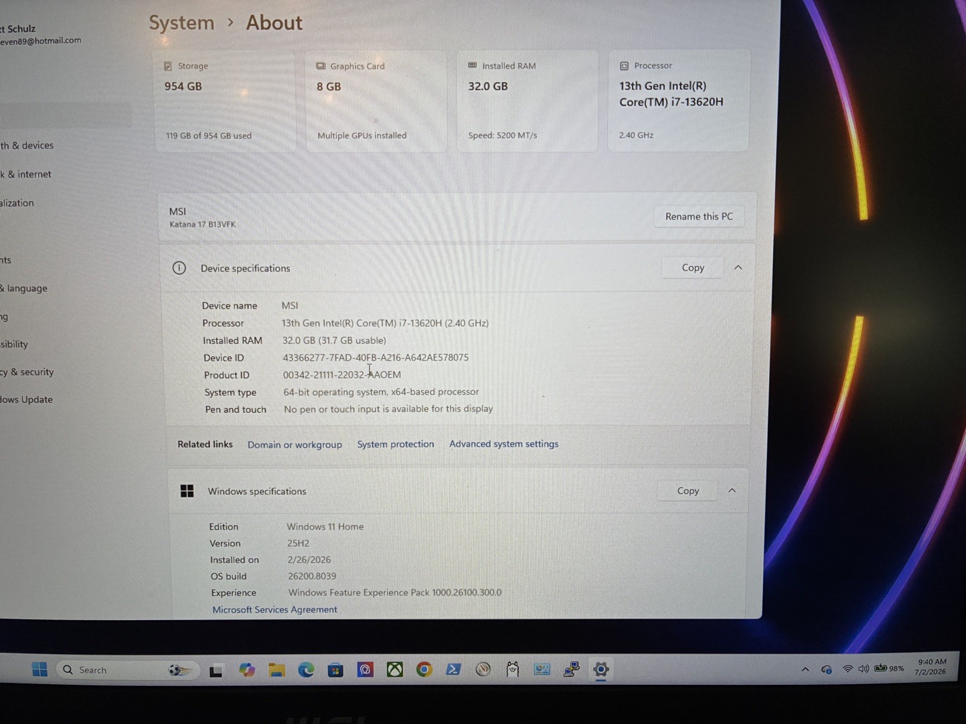The height and width of the screenshot is (724, 966).
Task: Go back to System in breadcrumb
Action: pos(182,23)
